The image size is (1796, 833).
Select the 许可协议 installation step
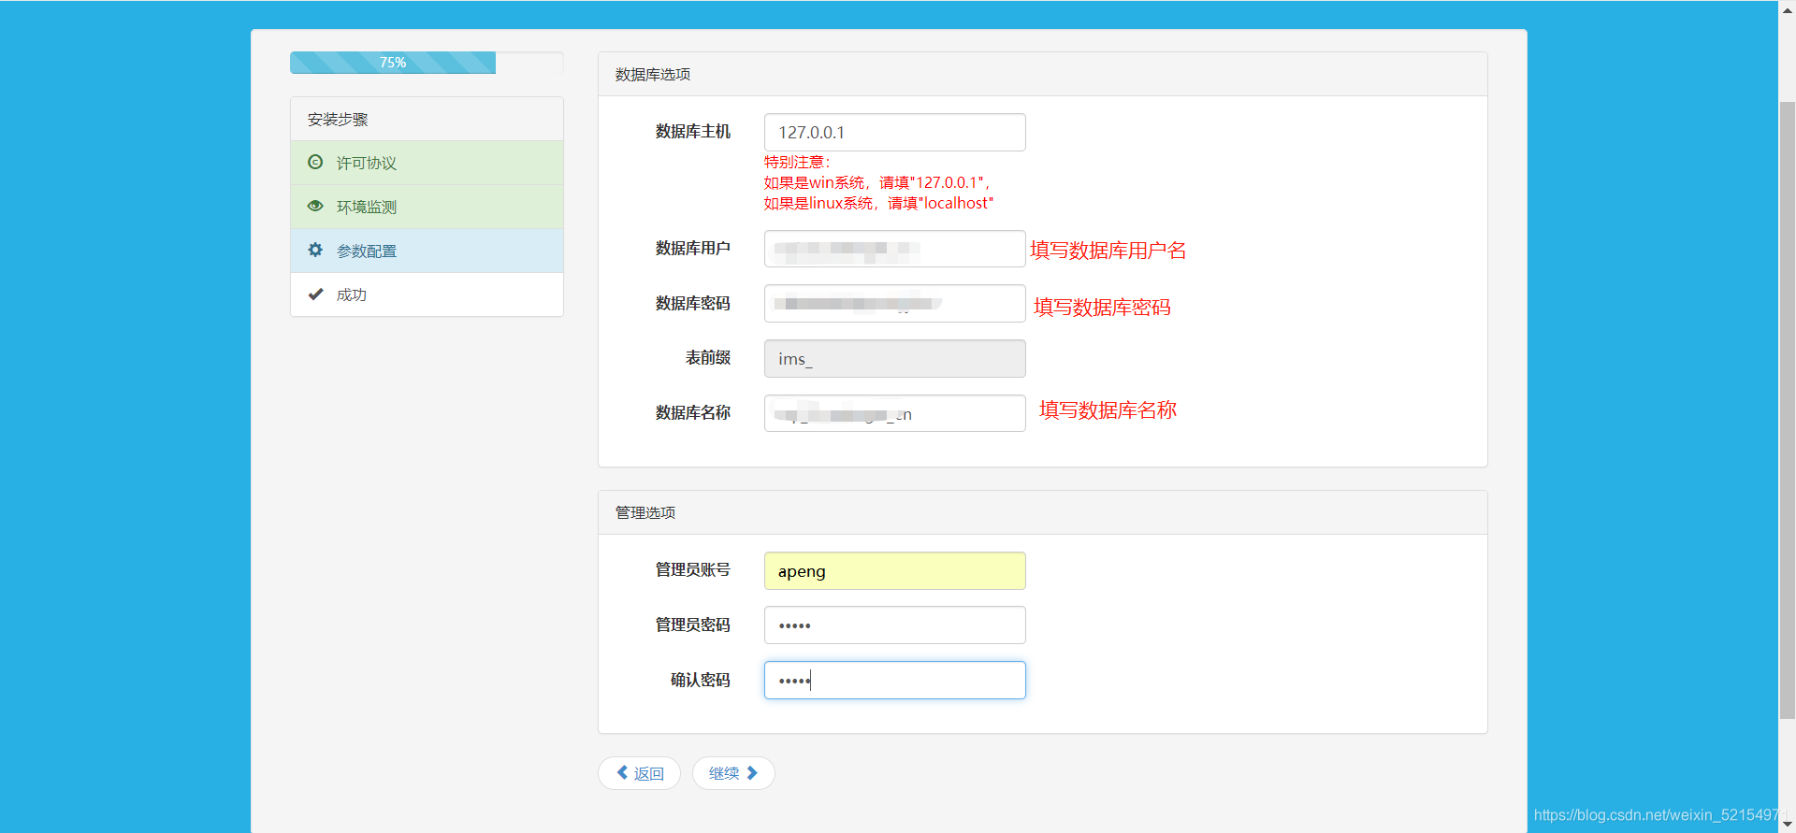click(x=427, y=163)
